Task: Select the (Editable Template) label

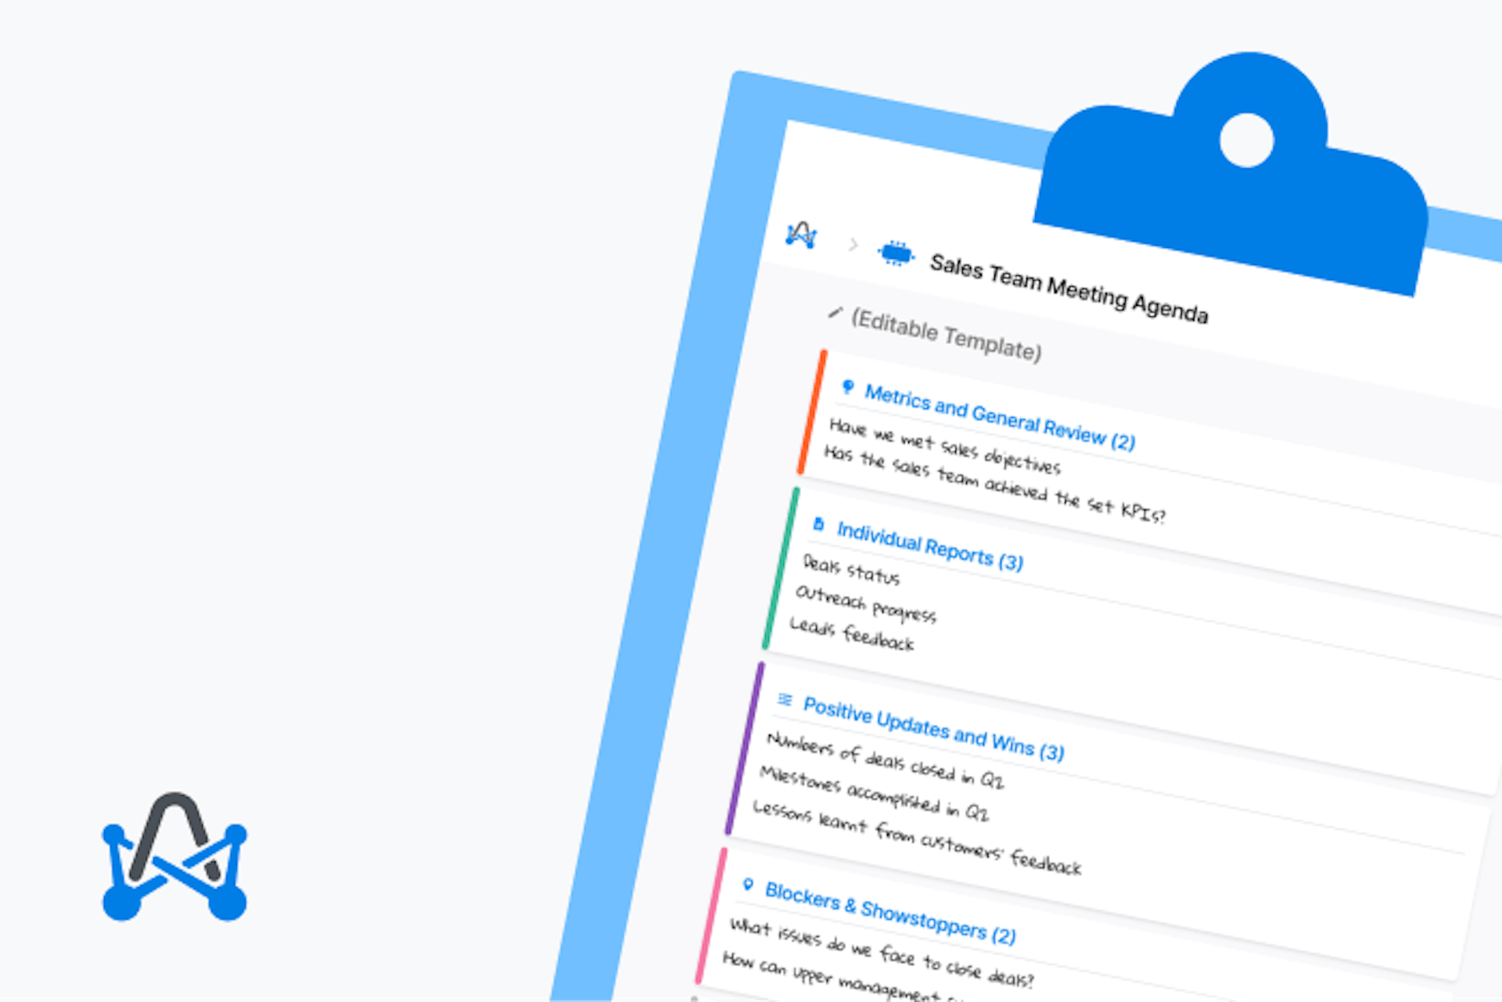Action: tap(946, 335)
